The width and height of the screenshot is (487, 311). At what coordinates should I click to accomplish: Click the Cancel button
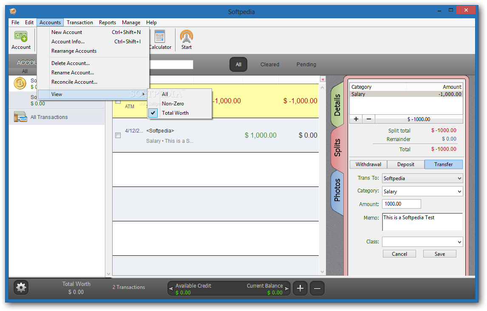(399, 254)
